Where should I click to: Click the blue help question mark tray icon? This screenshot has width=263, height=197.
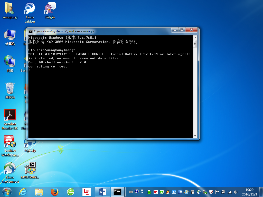137,191
